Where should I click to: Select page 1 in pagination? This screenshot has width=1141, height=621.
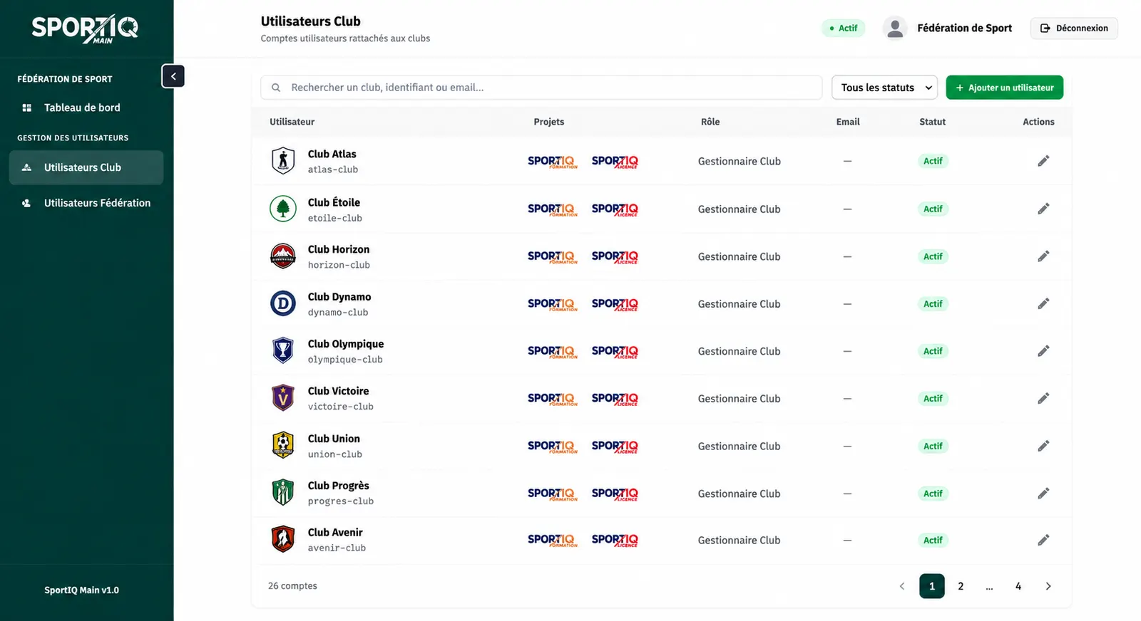[932, 586]
